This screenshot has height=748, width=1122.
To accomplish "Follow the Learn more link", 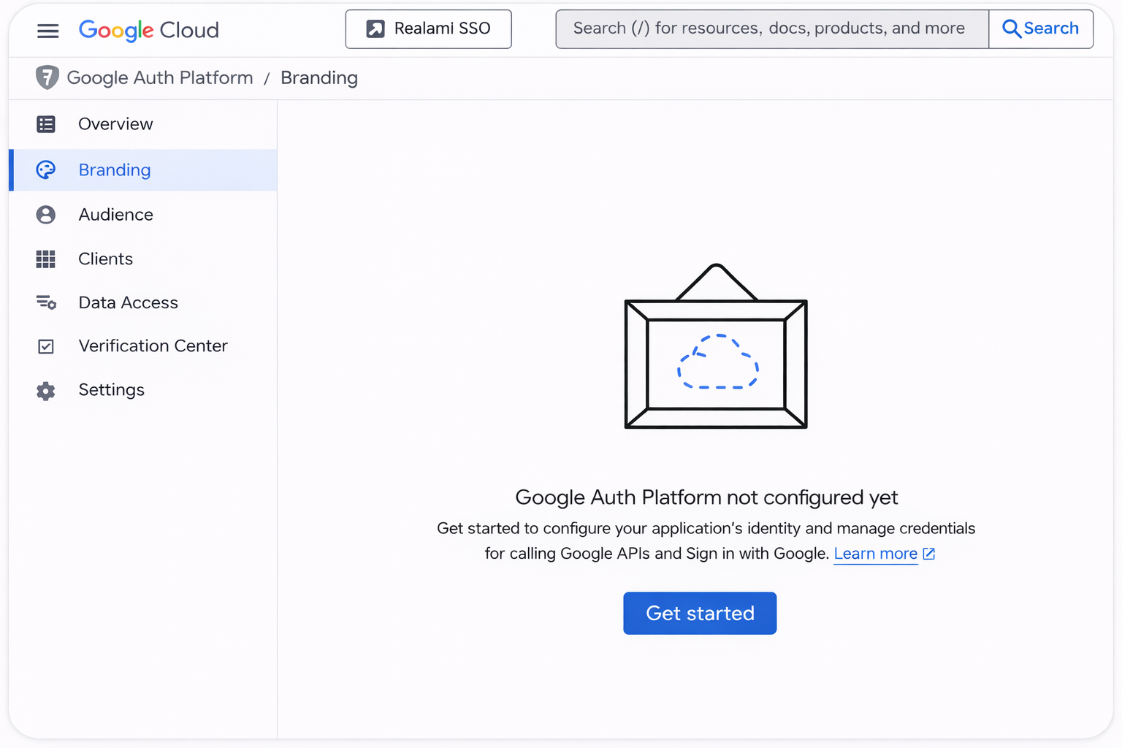I will 875,554.
